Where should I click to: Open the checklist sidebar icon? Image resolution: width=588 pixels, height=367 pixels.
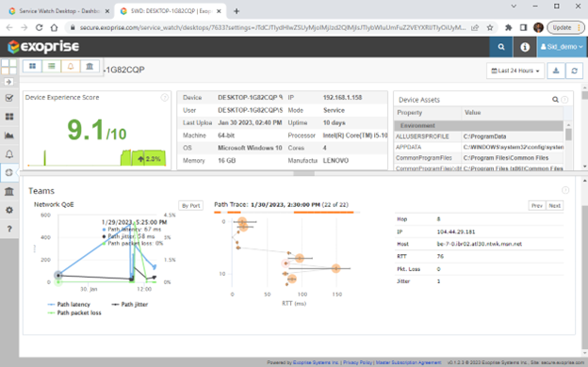point(9,98)
